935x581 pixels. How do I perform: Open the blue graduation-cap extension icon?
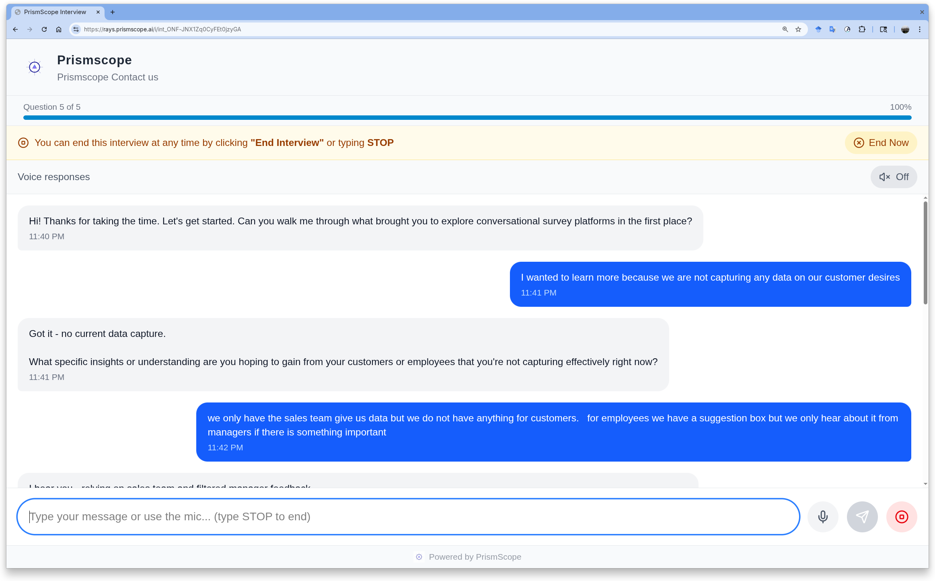click(x=818, y=29)
